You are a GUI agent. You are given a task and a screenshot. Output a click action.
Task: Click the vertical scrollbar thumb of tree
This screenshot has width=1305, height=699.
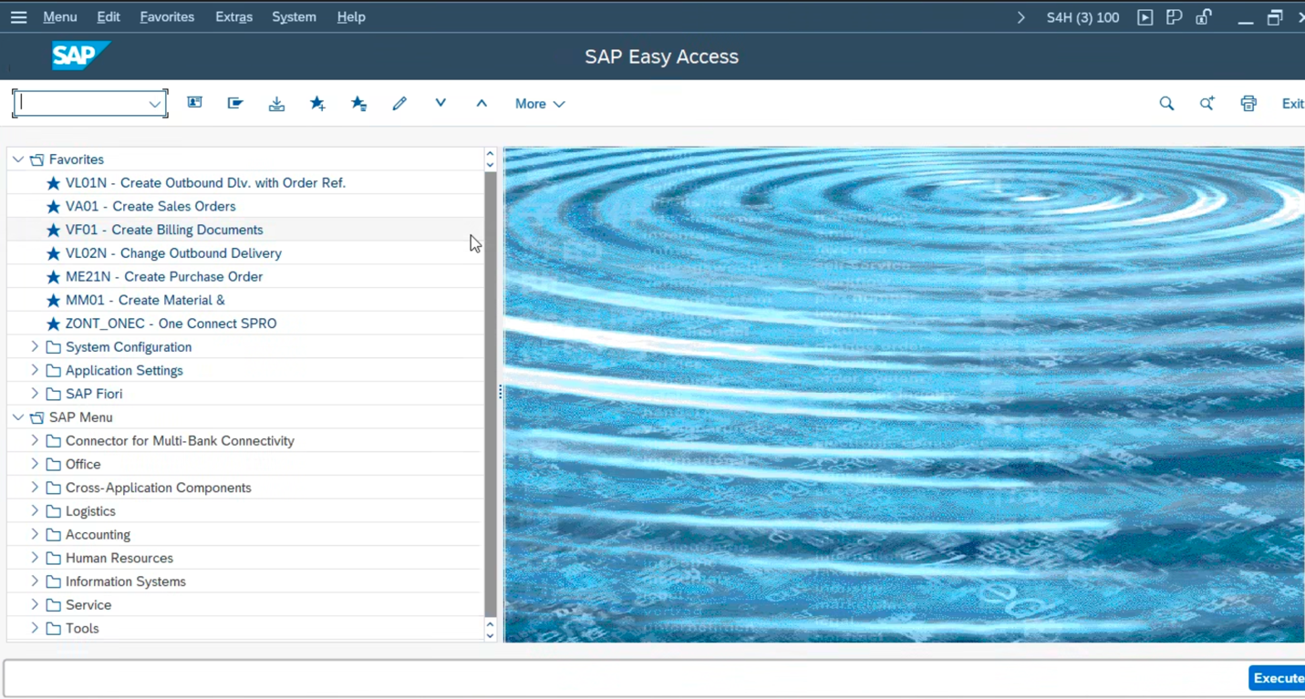coord(490,395)
